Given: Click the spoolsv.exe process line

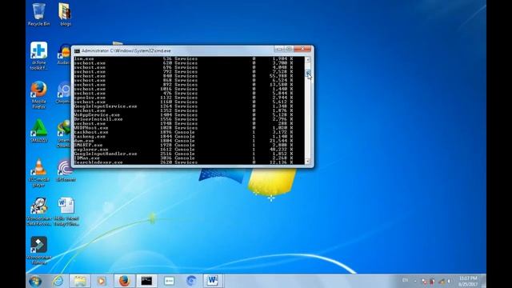Looking at the screenshot, I should point(183,98).
